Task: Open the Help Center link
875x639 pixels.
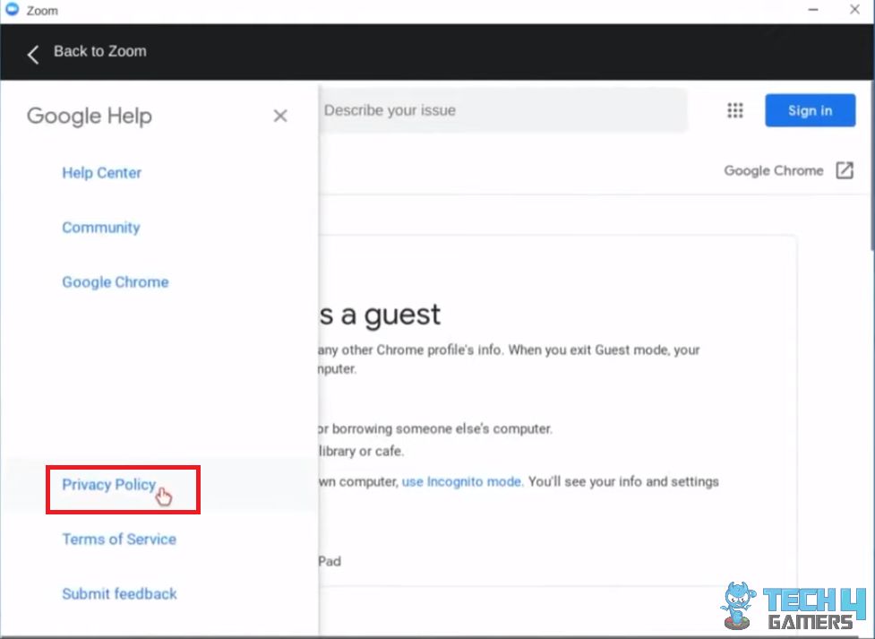Action: coord(101,173)
